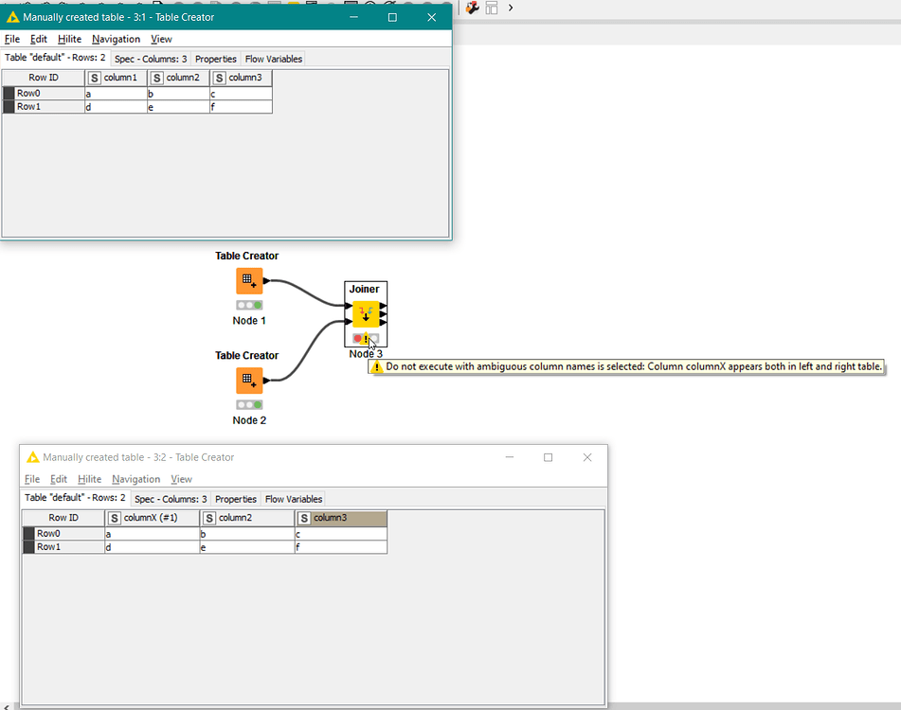901x710 pixels.
Task: Expand the toolbar overflow chevron
Action: 511,8
